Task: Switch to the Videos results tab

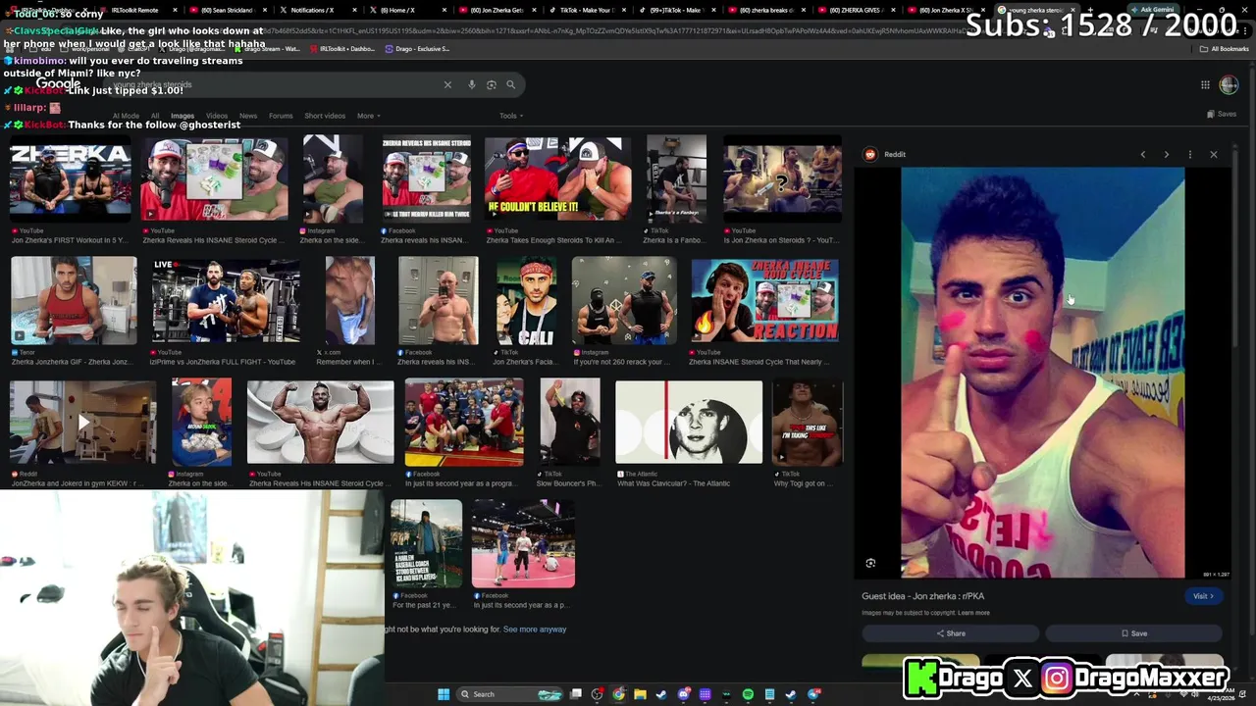Action: click(217, 116)
